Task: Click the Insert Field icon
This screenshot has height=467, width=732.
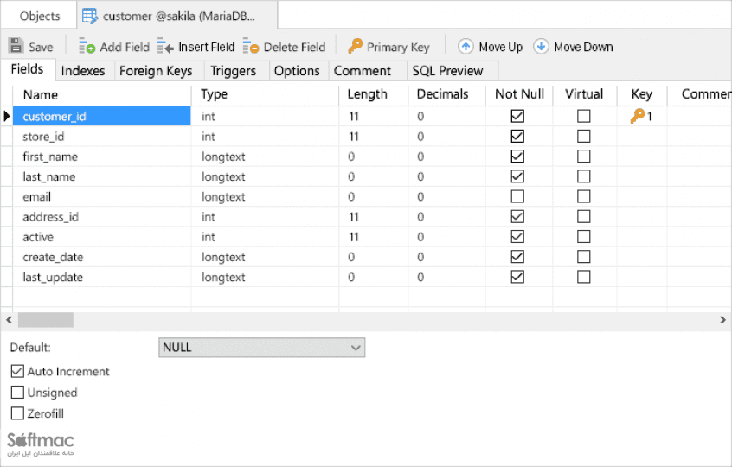Action: click(165, 46)
